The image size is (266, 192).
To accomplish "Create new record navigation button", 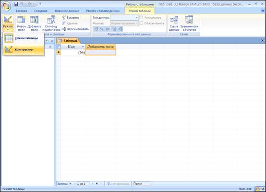I will (x=101, y=184).
